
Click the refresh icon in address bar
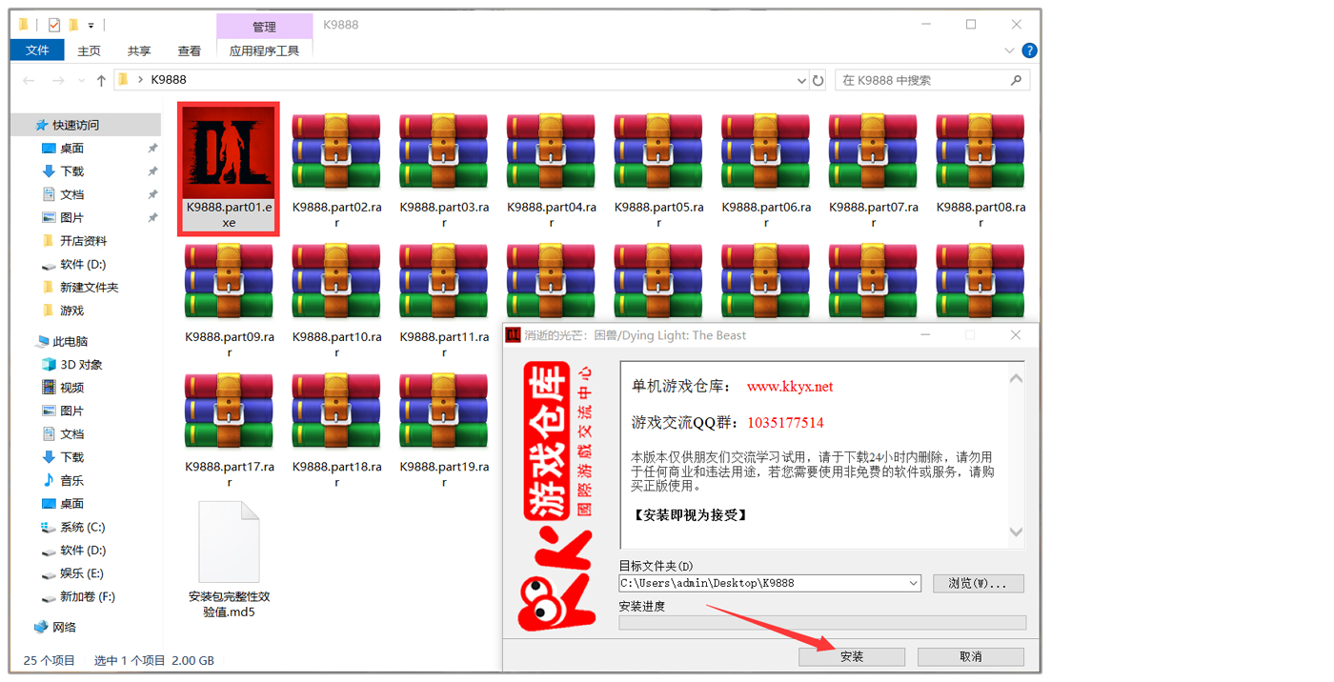tap(818, 81)
